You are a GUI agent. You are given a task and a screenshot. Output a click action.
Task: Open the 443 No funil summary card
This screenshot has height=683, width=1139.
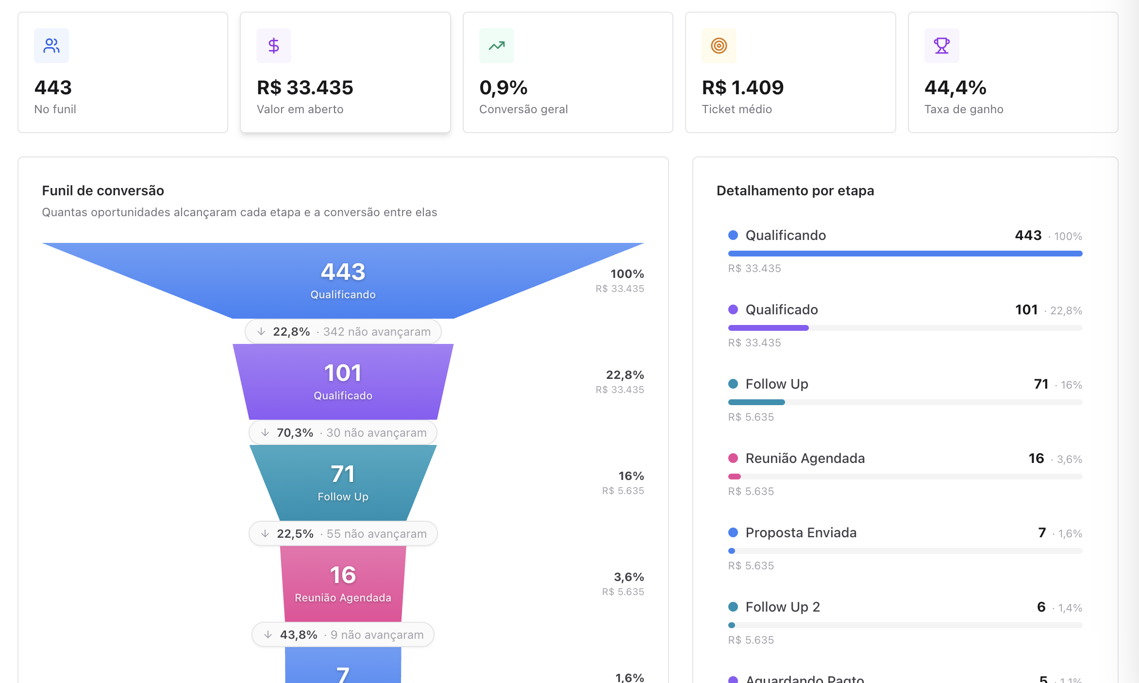[x=123, y=72]
